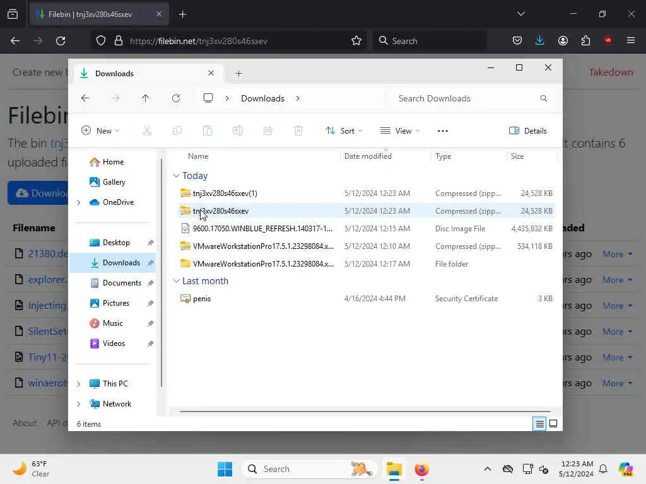Switch to large thumbnails view icon in status bar
The width and height of the screenshot is (646, 484).
coord(553,423)
